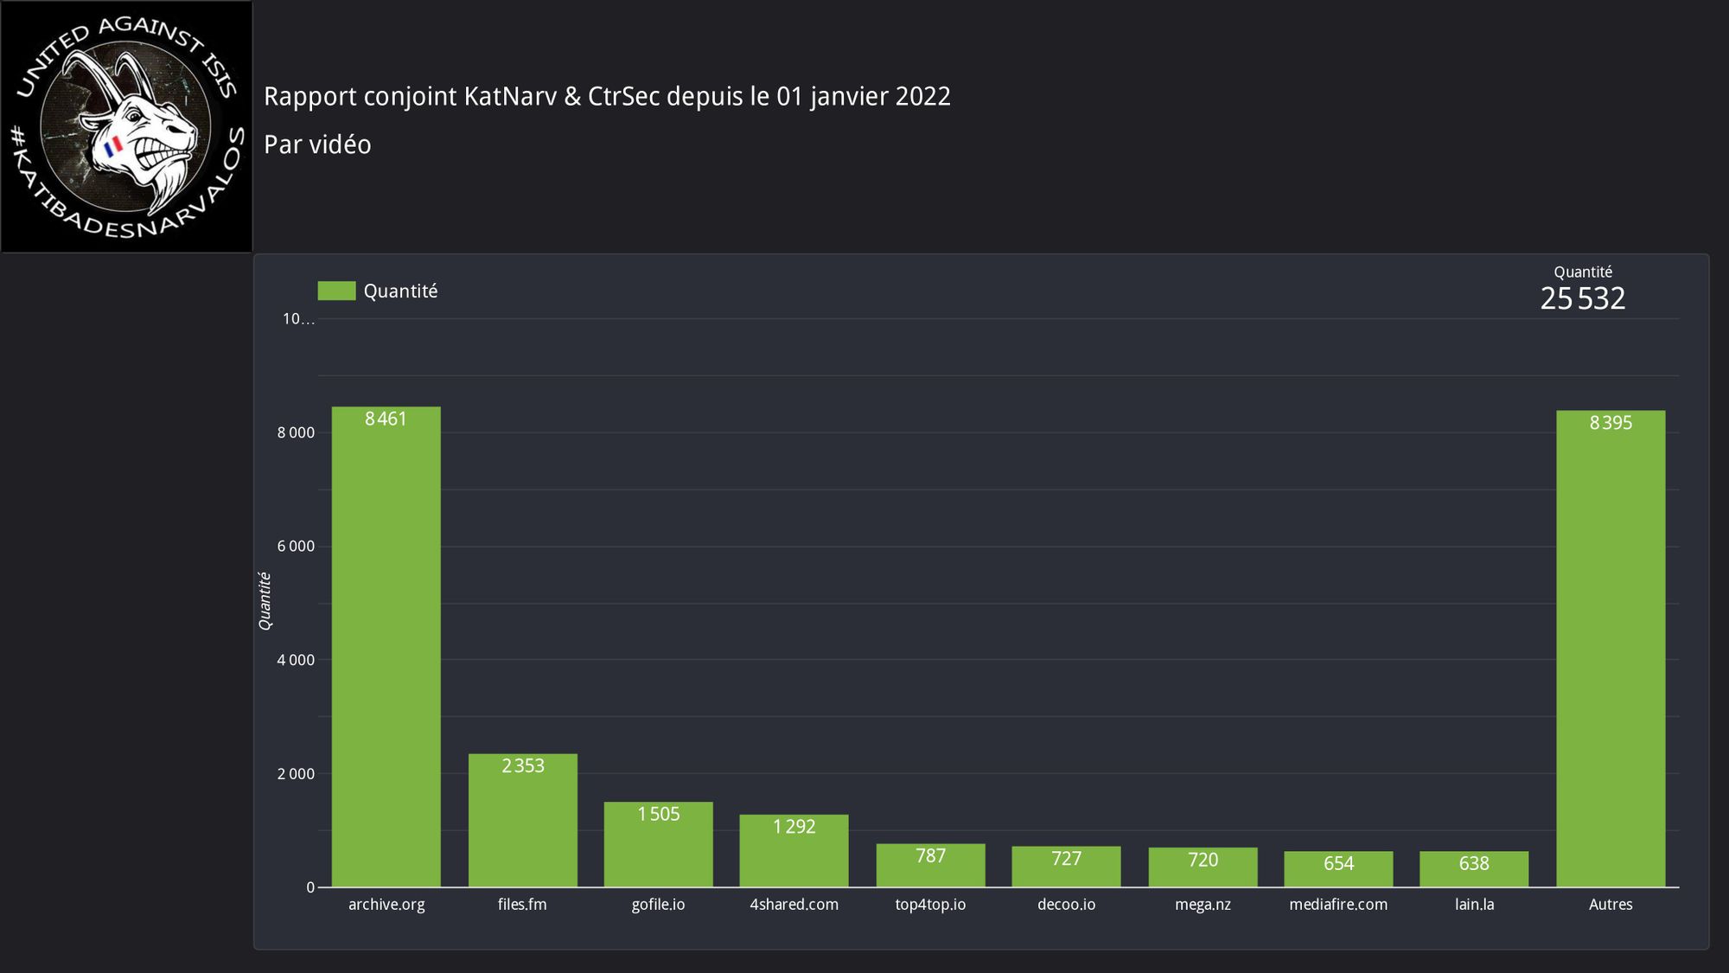This screenshot has width=1729, height=973.
Task: Click the 1 292 value label
Action: click(794, 827)
